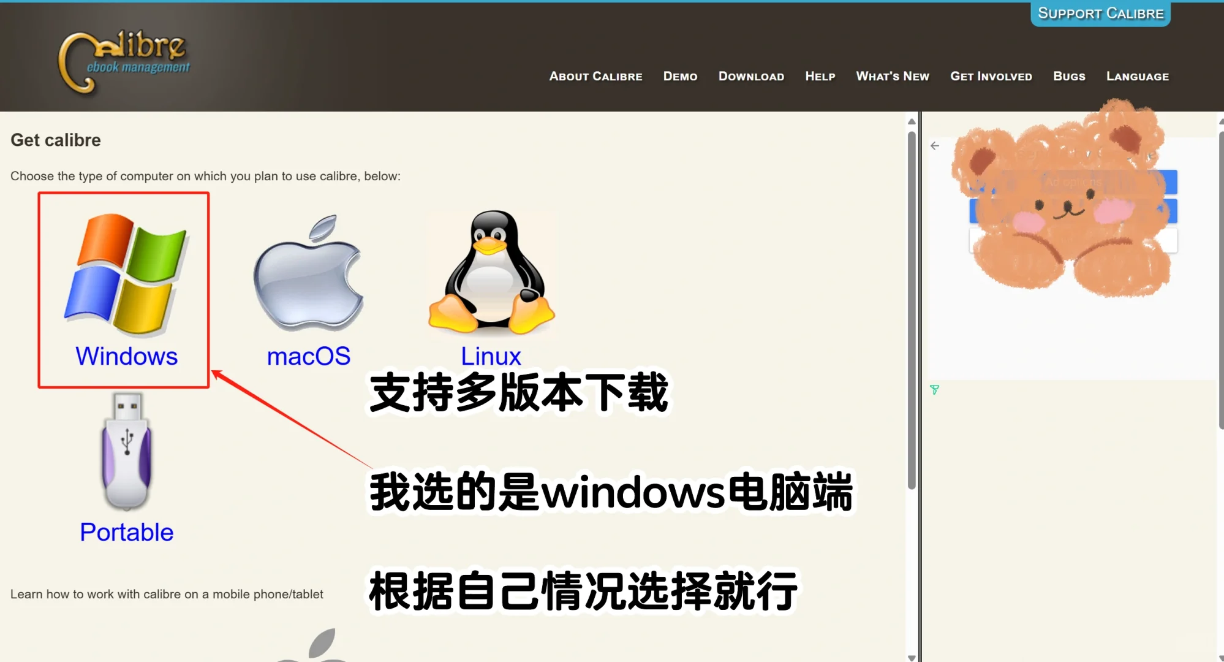
Task: Click the scroll down arrow of main page
Action: coord(912,657)
